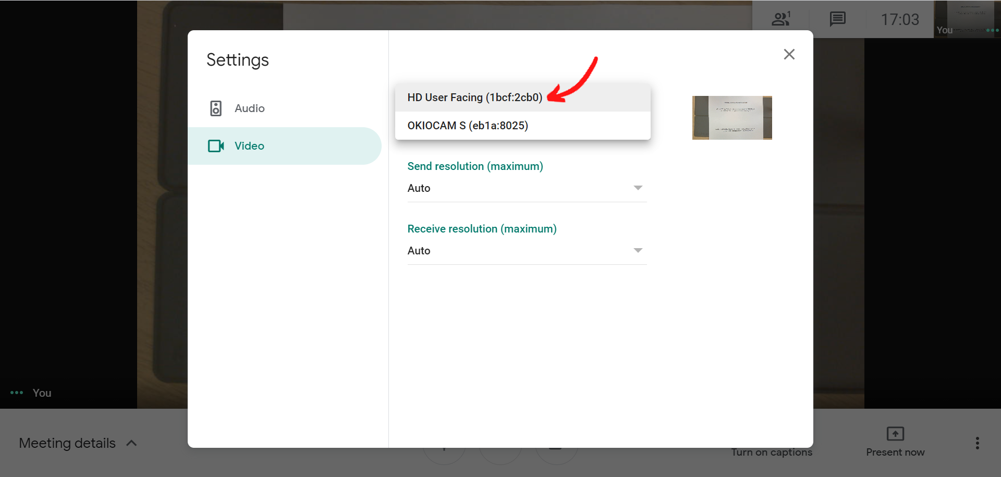Viewport: 1001px width, 477px height.
Task: Open the meeting chat icon
Action: pyautogui.click(x=837, y=19)
